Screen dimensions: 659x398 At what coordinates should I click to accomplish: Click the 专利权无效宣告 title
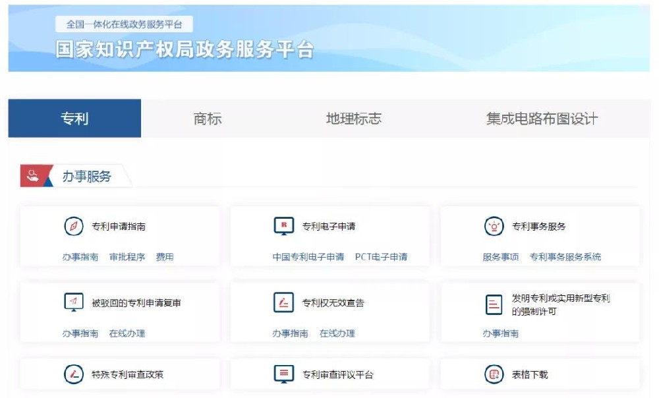pyautogui.click(x=333, y=303)
